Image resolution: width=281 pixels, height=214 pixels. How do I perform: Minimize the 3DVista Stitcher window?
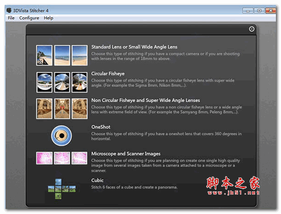[248, 11]
